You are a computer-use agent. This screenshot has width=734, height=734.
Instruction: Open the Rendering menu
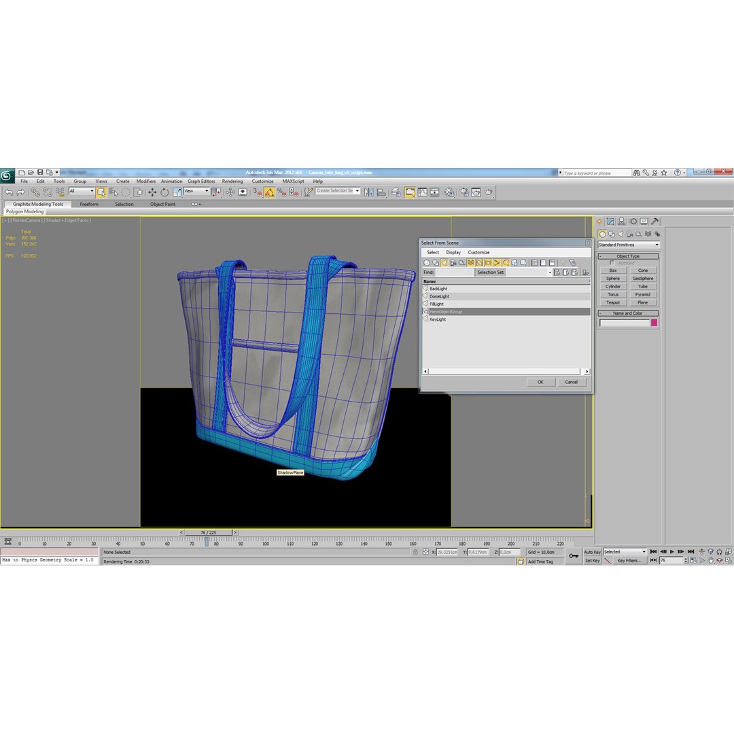point(232,181)
